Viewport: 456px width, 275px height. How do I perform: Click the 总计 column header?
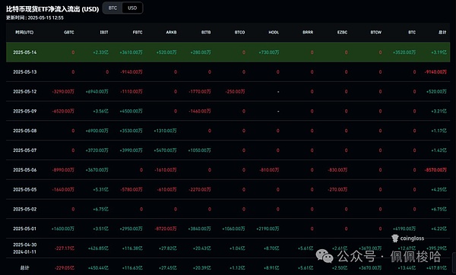(x=442, y=32)
